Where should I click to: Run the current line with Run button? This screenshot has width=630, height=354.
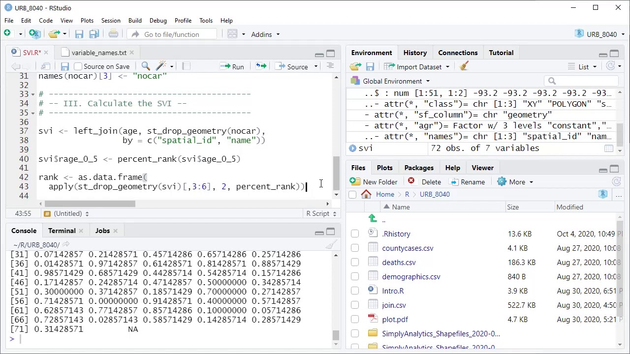(x=232, y=67)
